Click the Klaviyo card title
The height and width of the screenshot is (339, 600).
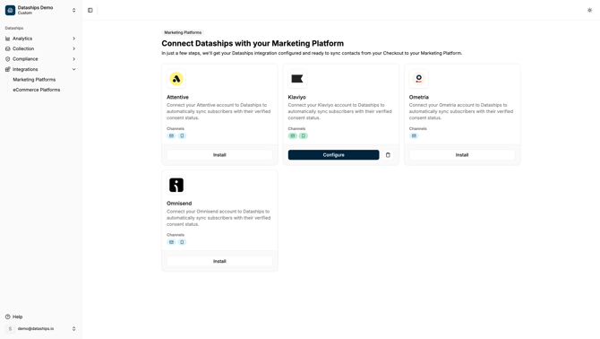click(297, 97)
